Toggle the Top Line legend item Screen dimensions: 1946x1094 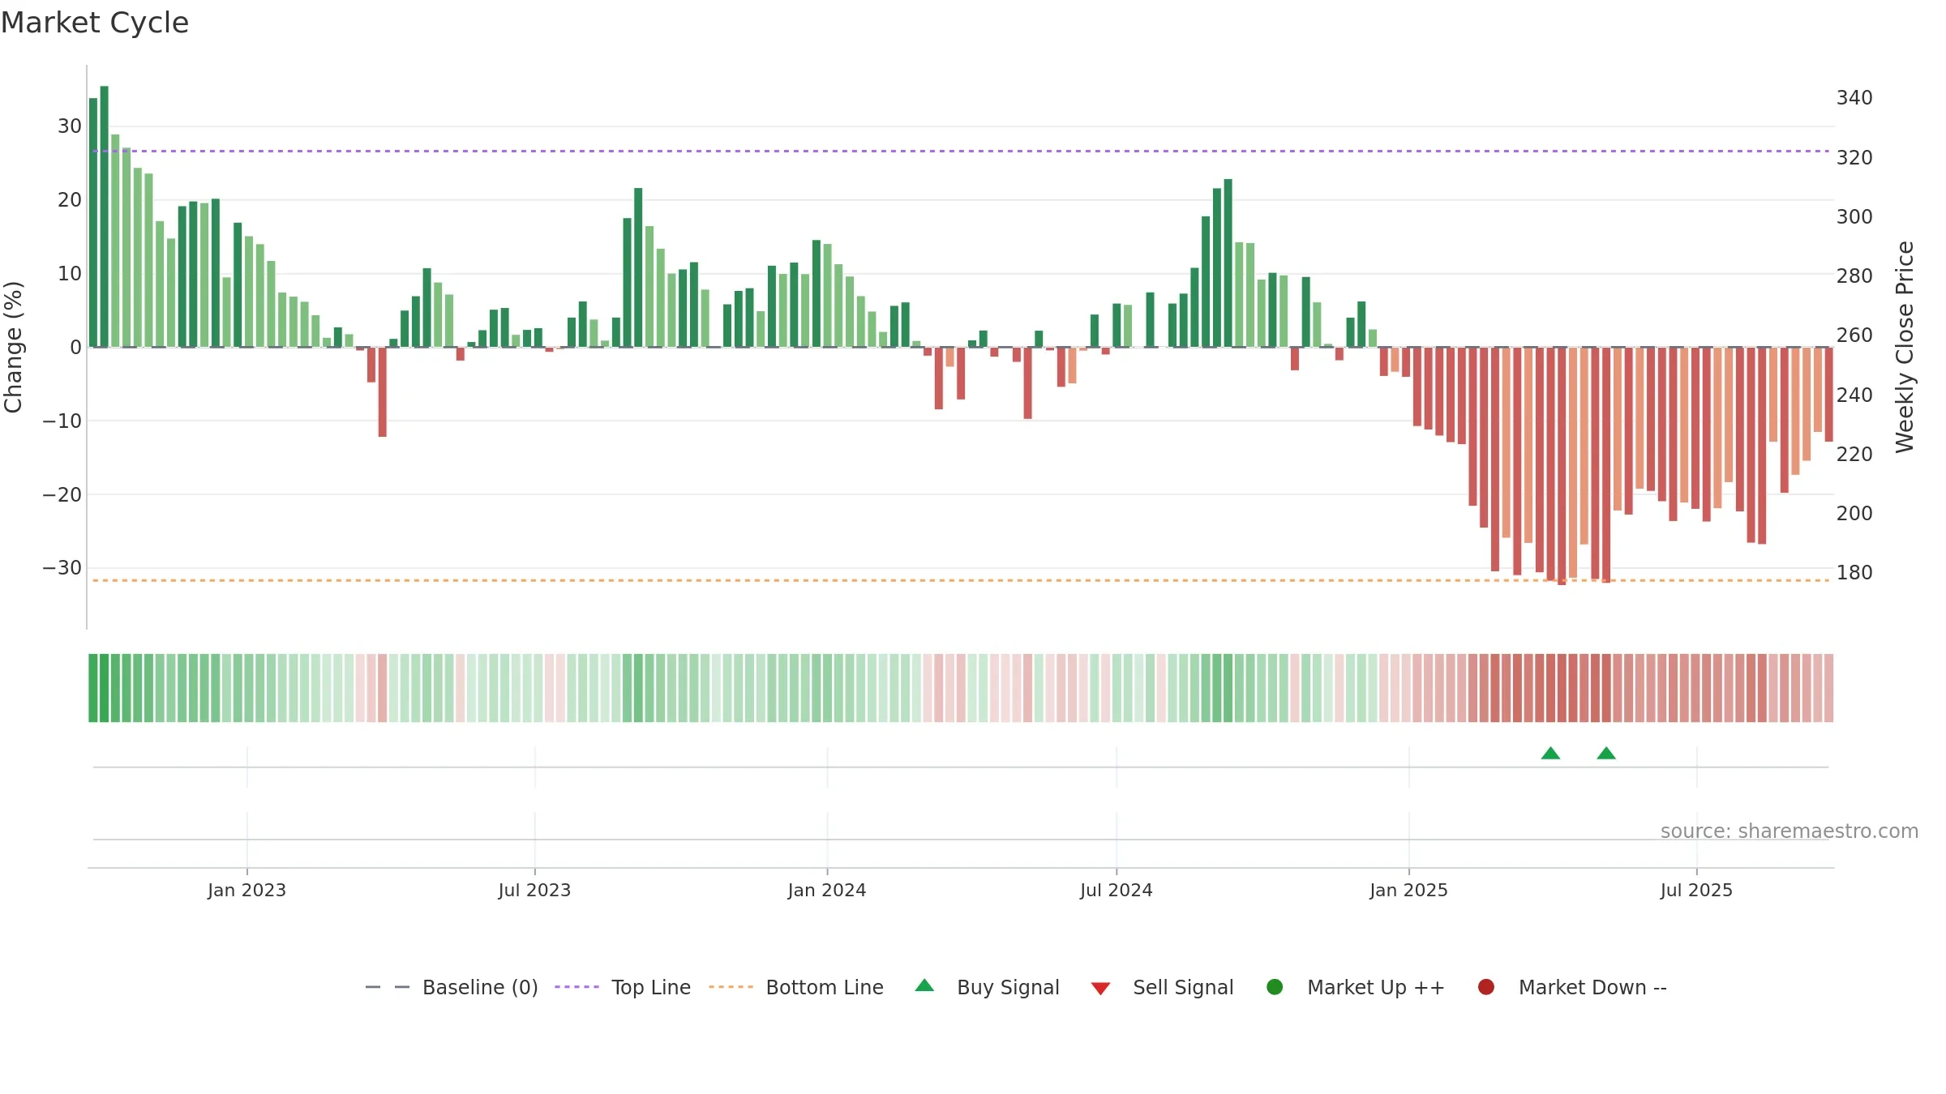point(623,987)
